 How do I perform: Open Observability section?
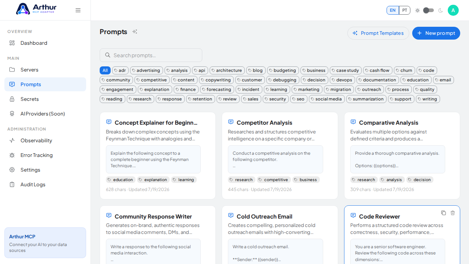coord(45,140)
